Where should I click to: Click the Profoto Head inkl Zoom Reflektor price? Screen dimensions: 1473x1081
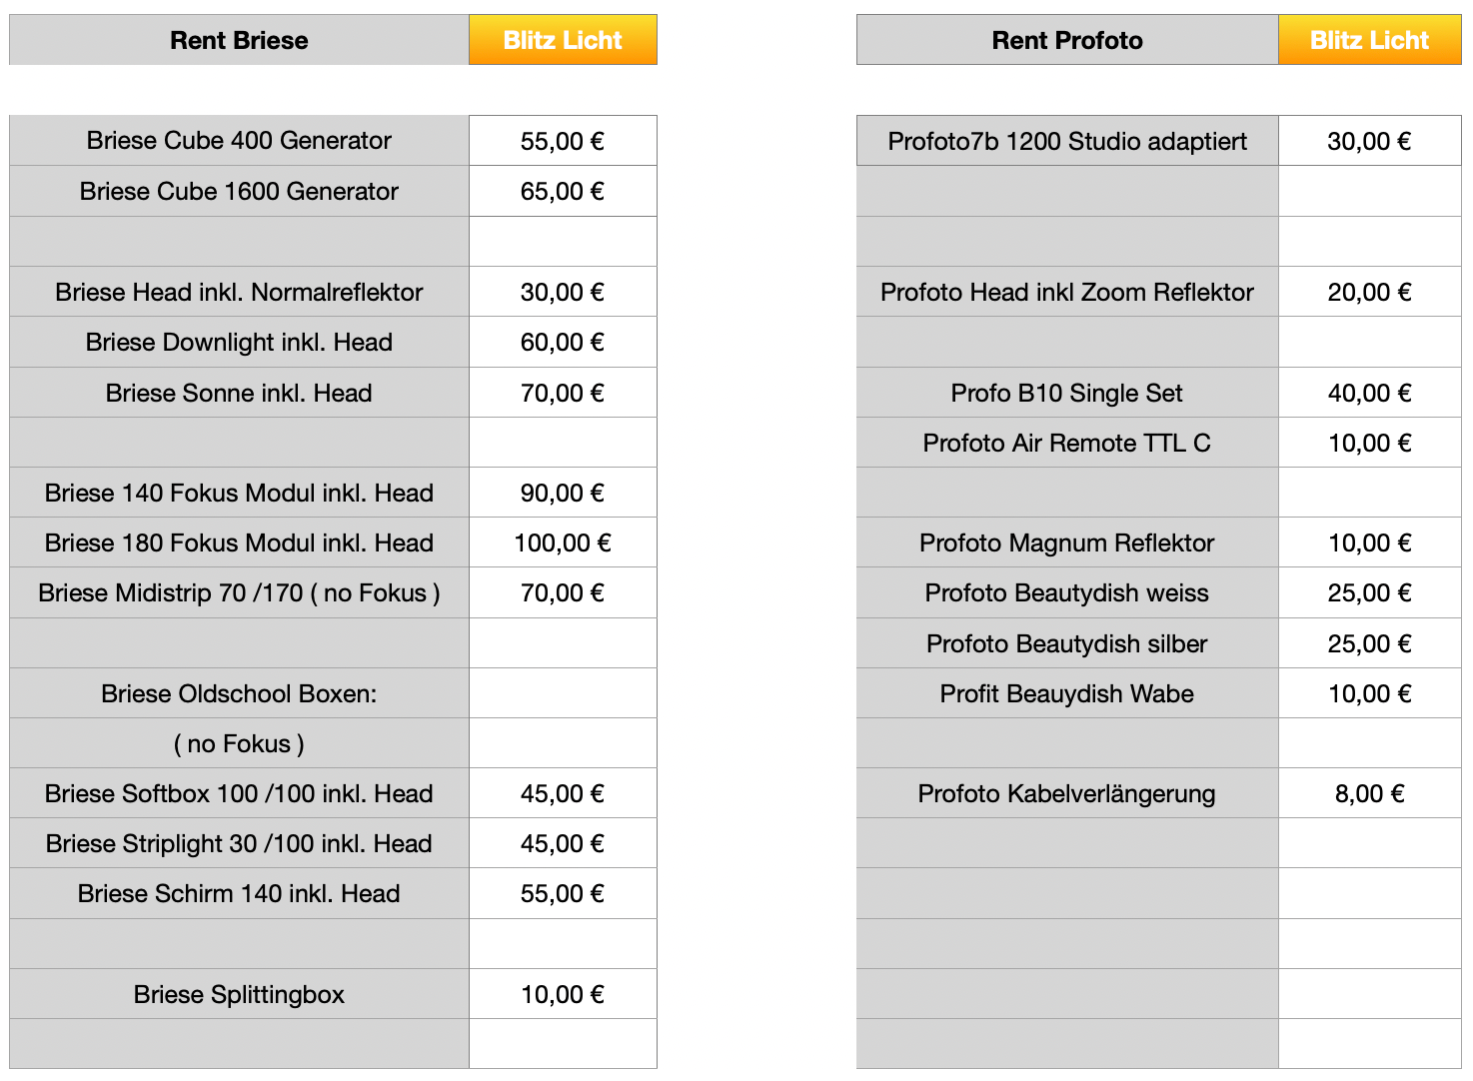1369,292
